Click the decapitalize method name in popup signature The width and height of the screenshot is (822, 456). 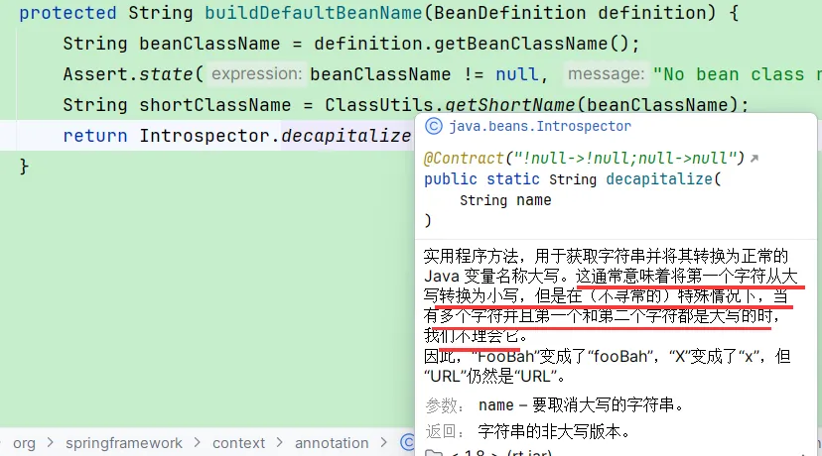(659, 179)
